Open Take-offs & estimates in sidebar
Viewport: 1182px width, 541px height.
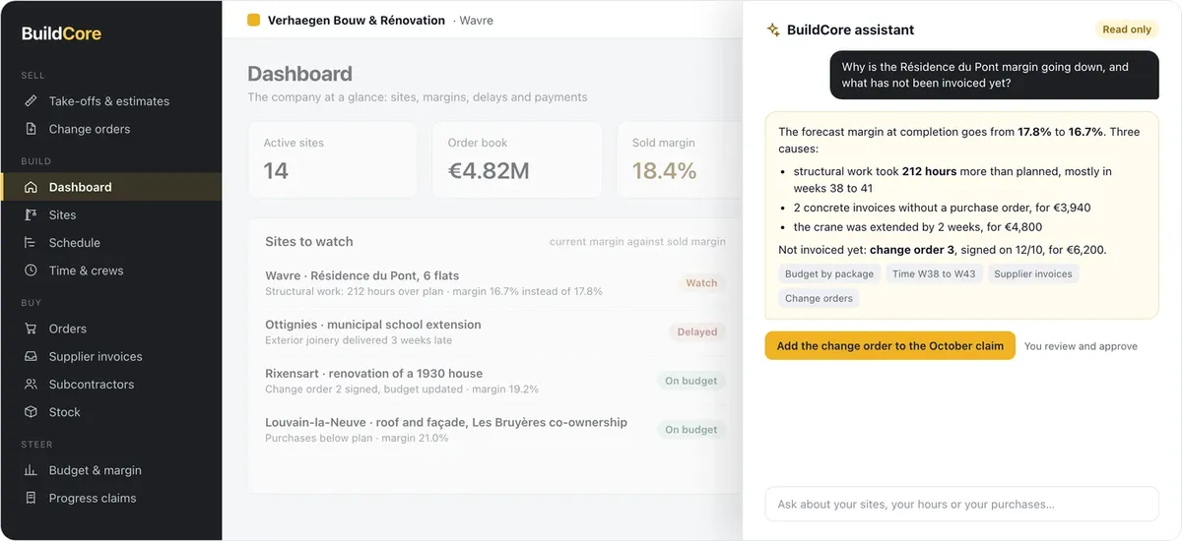pyautogui.click(x=110, y=101)
